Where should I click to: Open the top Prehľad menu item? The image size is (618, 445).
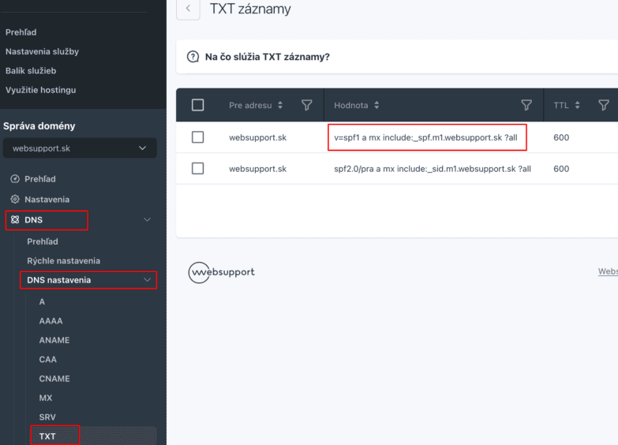point(21,32)
